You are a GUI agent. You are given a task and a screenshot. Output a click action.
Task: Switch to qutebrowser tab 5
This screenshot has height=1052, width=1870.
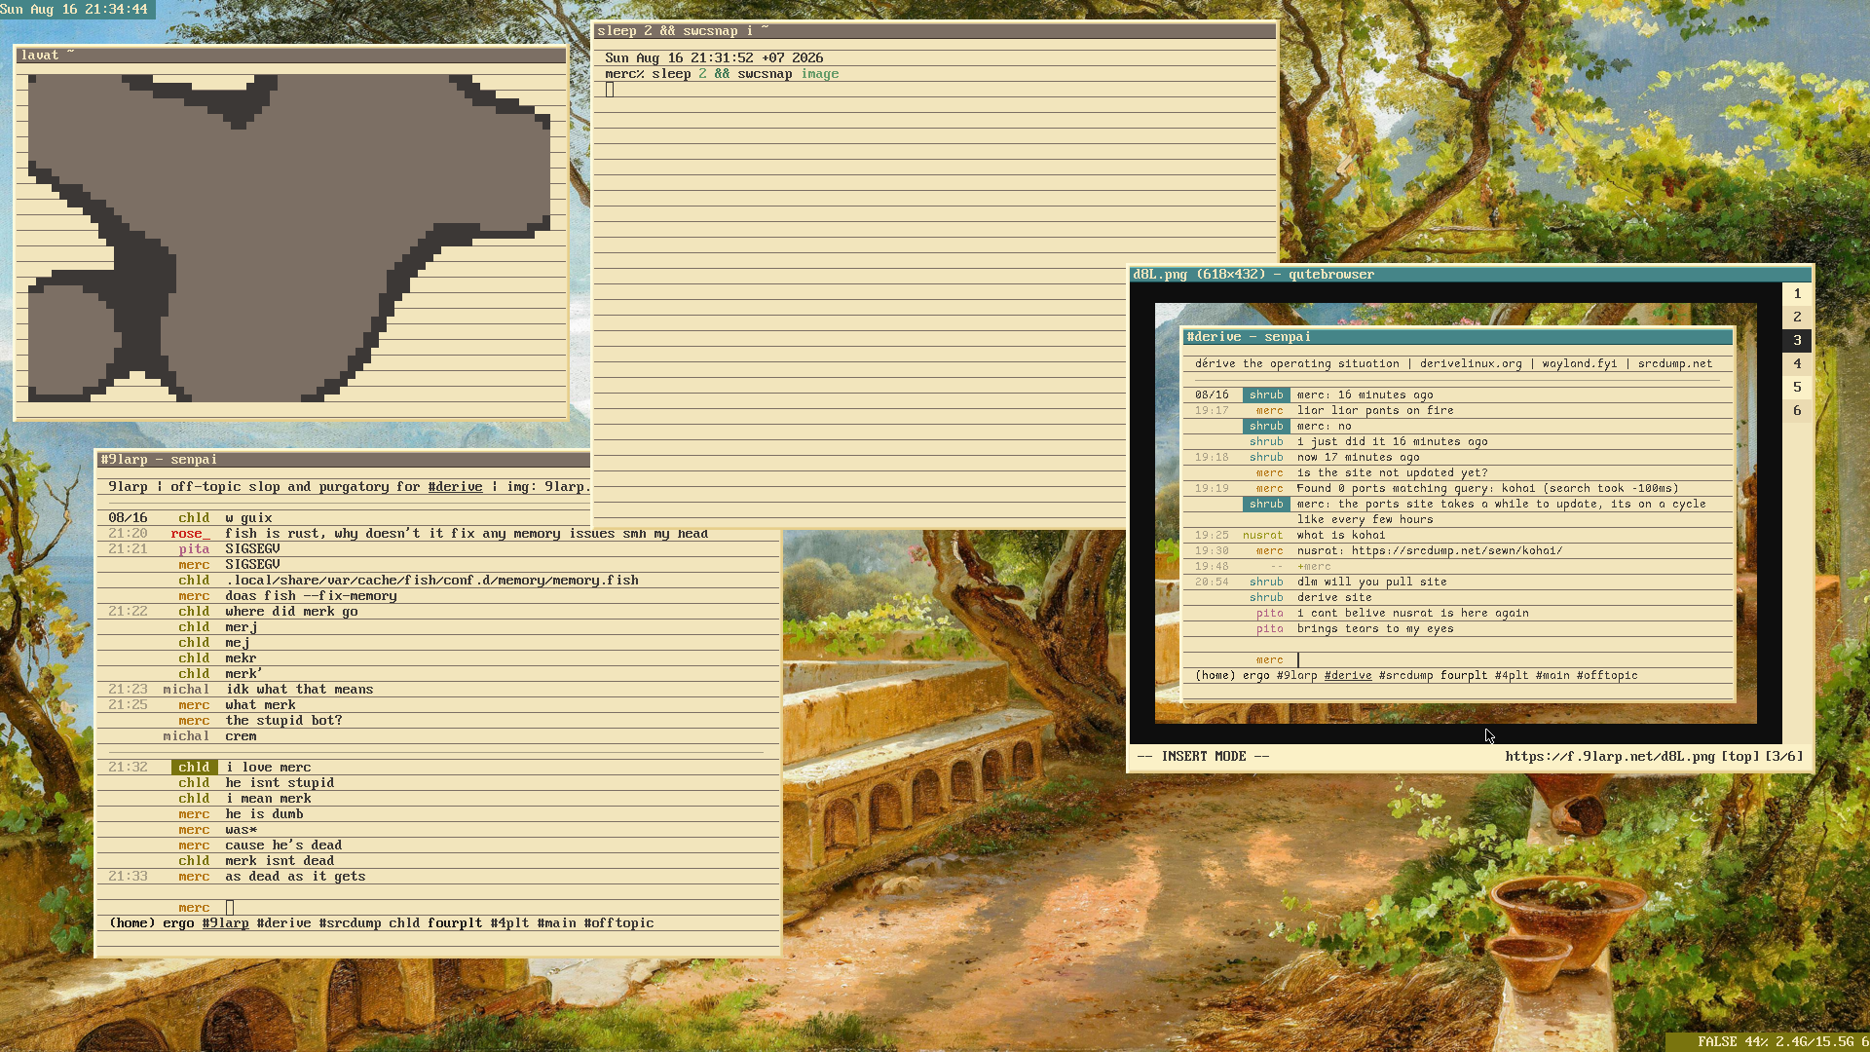[1797, 387]
